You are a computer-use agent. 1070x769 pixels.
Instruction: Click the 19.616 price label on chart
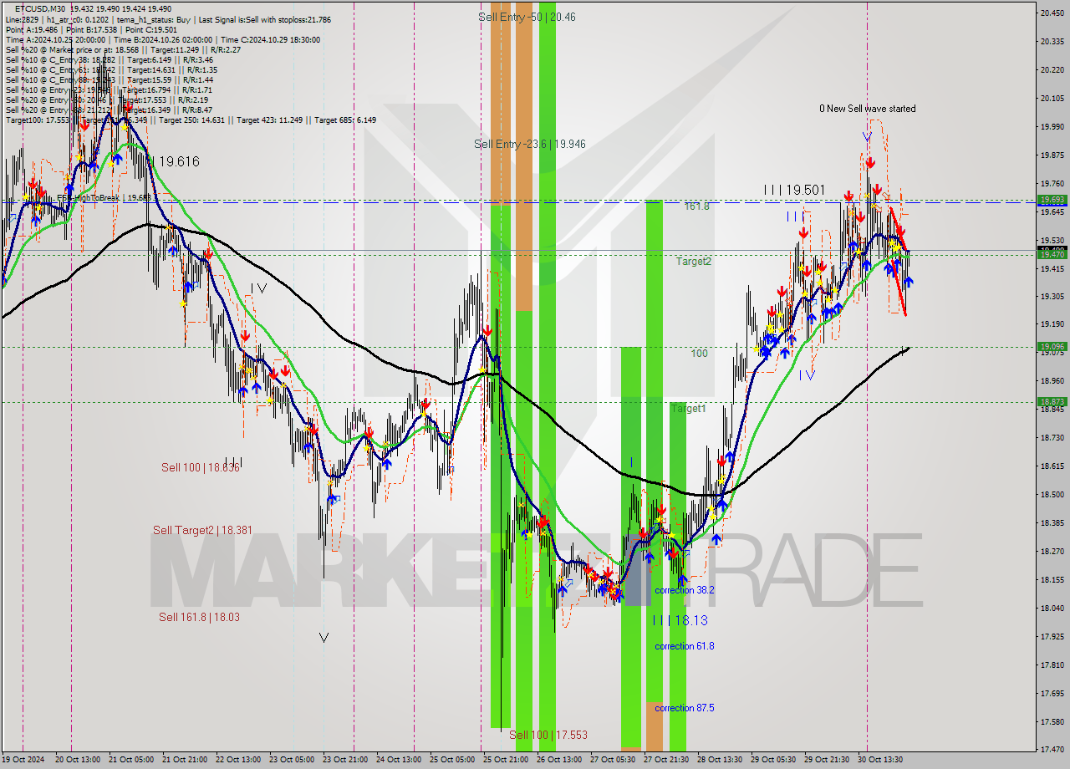(x=178, y=161)
